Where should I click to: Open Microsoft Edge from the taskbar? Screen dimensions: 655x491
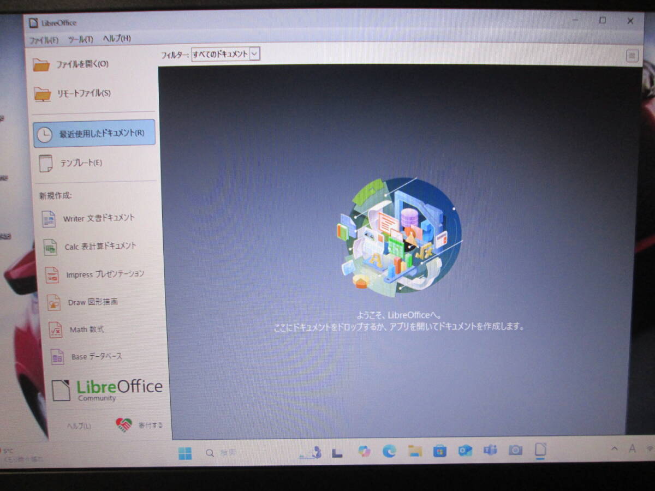tap(389, 451)
